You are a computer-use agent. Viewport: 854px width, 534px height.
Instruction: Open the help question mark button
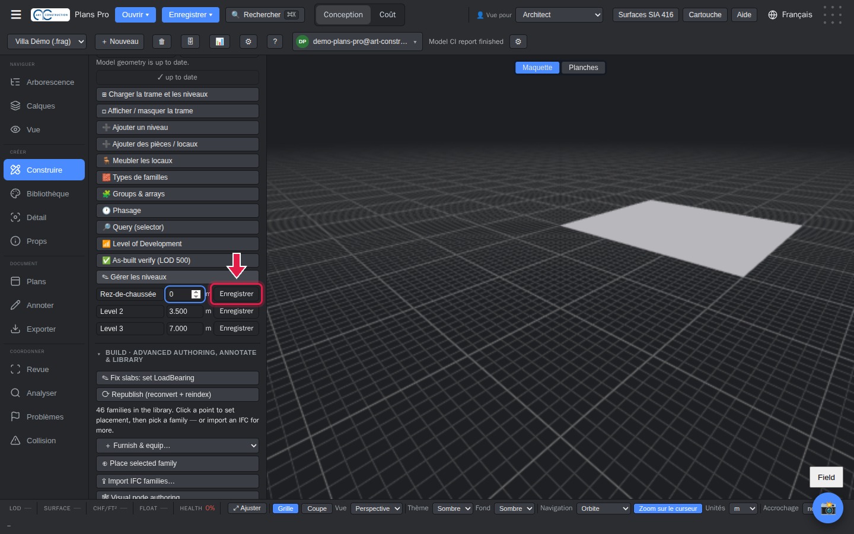pos(275,42)
